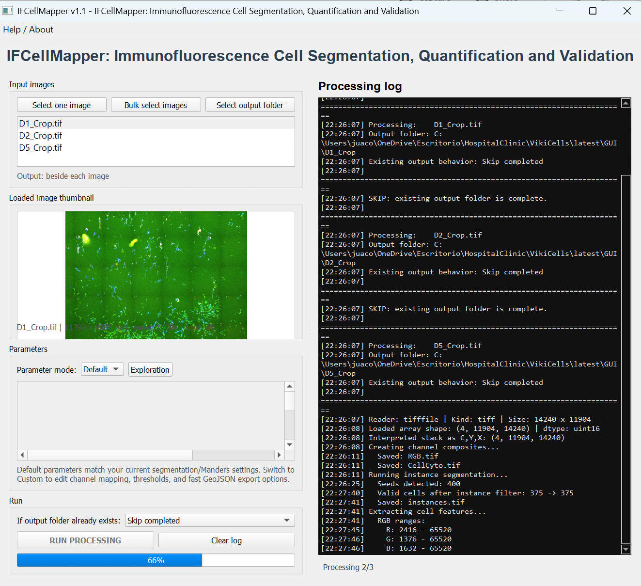Select D2_Crop.tif in the image list
This screenshot has height=586, width=641.
(x=156, y=136)
